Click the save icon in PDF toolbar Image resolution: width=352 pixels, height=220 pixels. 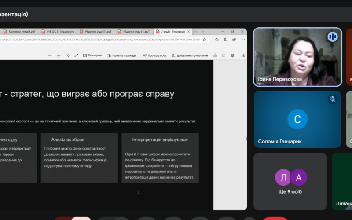coord(224,55)
